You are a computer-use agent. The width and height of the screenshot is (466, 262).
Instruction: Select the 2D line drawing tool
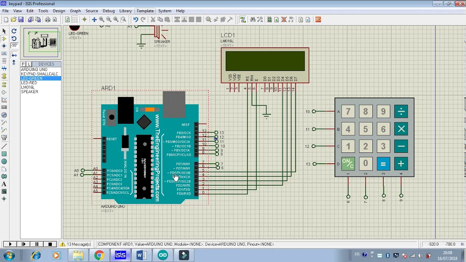click(4, 146)
